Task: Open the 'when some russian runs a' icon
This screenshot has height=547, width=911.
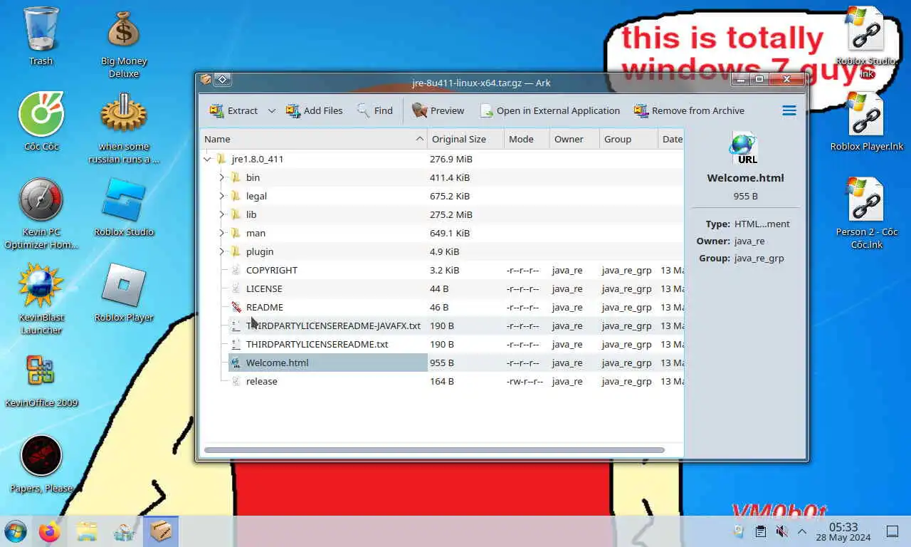Action: coord(124,128)
